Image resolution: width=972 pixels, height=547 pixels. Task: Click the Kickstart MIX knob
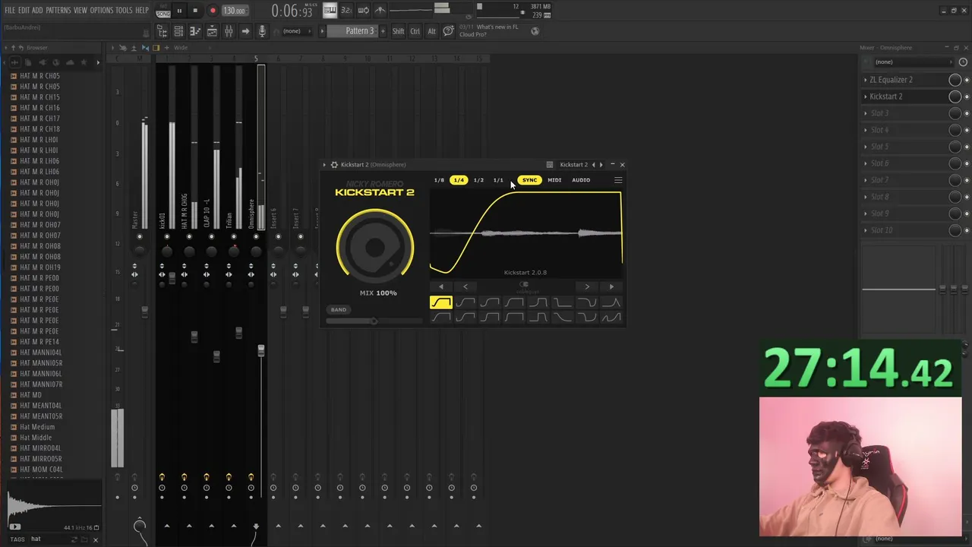coord(375,246)
